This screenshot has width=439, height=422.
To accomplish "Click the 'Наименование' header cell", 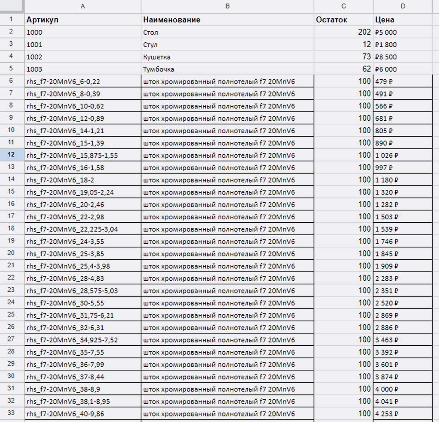I will (x=227, y=20).
